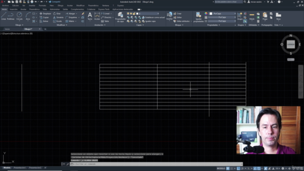Click the Desplazar move tool
This screenshot has height=171, width=304.
tap(45, 14)
